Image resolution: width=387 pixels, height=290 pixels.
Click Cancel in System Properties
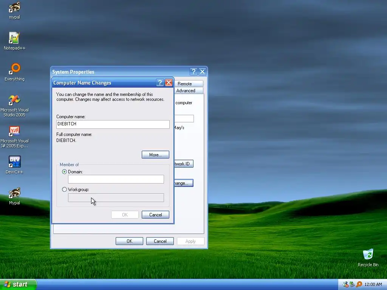pos(160,241)
